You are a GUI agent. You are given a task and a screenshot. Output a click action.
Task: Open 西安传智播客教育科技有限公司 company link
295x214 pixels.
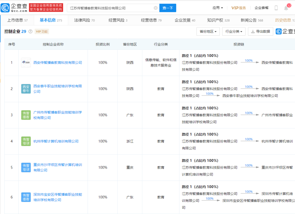pyautogui.click(x=58, y=62)
